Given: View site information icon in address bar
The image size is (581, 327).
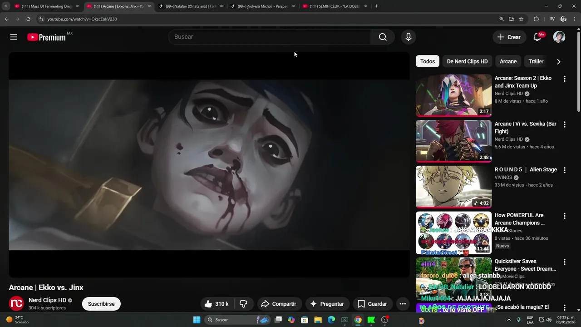Looking at the screenshot, I should [41, 19].
